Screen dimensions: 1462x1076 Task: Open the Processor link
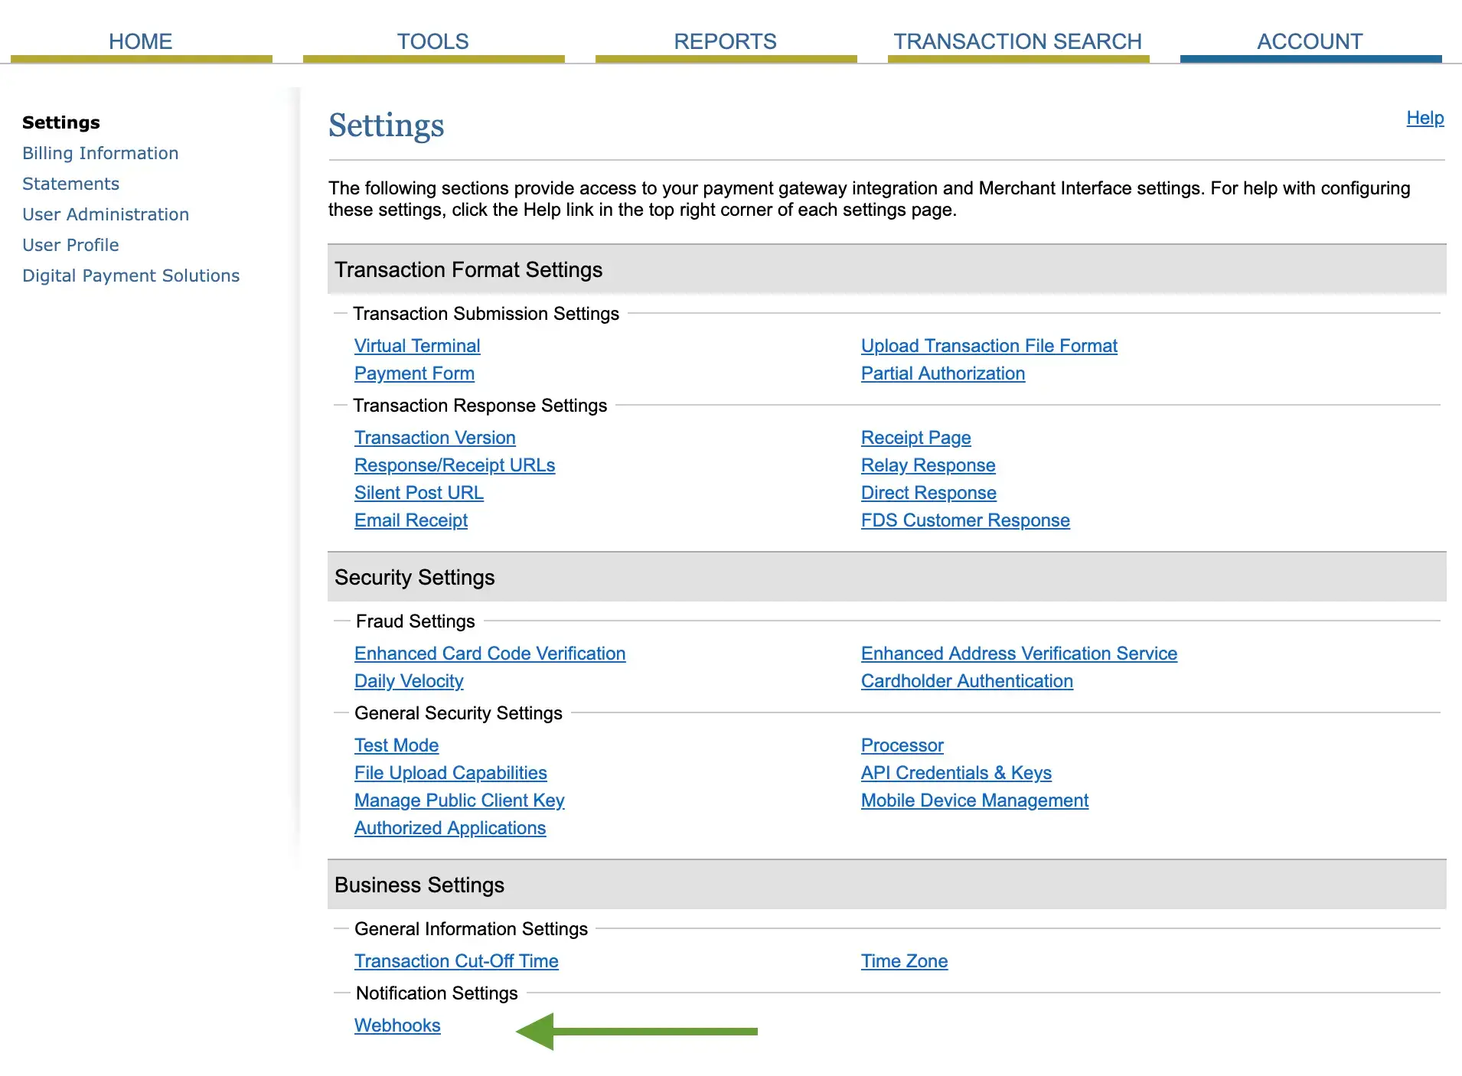point(902,745)
